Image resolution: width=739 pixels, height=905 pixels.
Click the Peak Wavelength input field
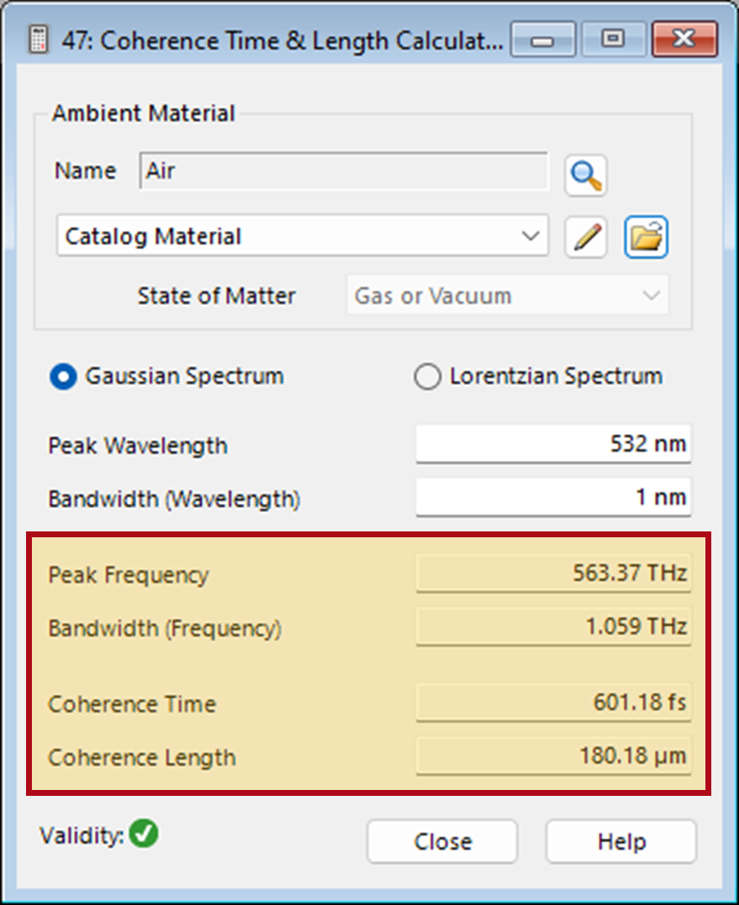click(553, 444)
